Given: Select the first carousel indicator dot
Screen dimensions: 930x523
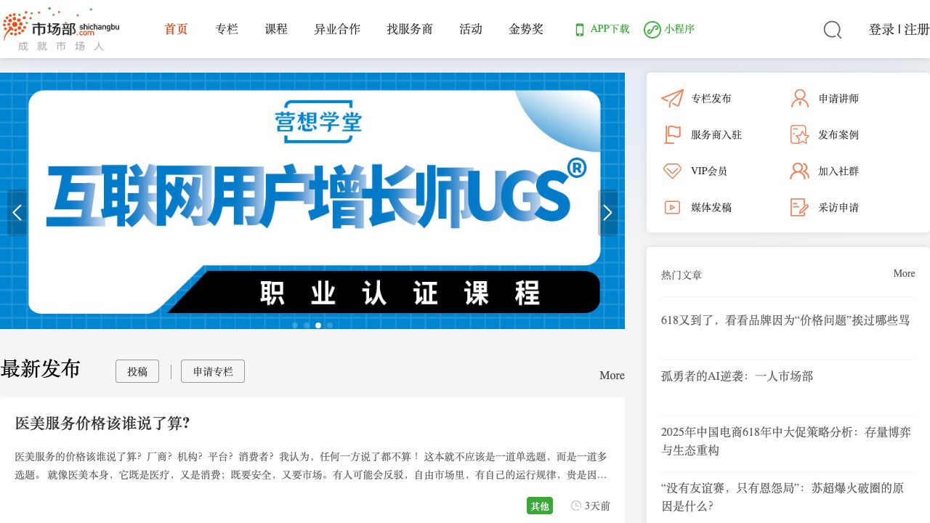Looking at the screenshot, I should 295,325.
